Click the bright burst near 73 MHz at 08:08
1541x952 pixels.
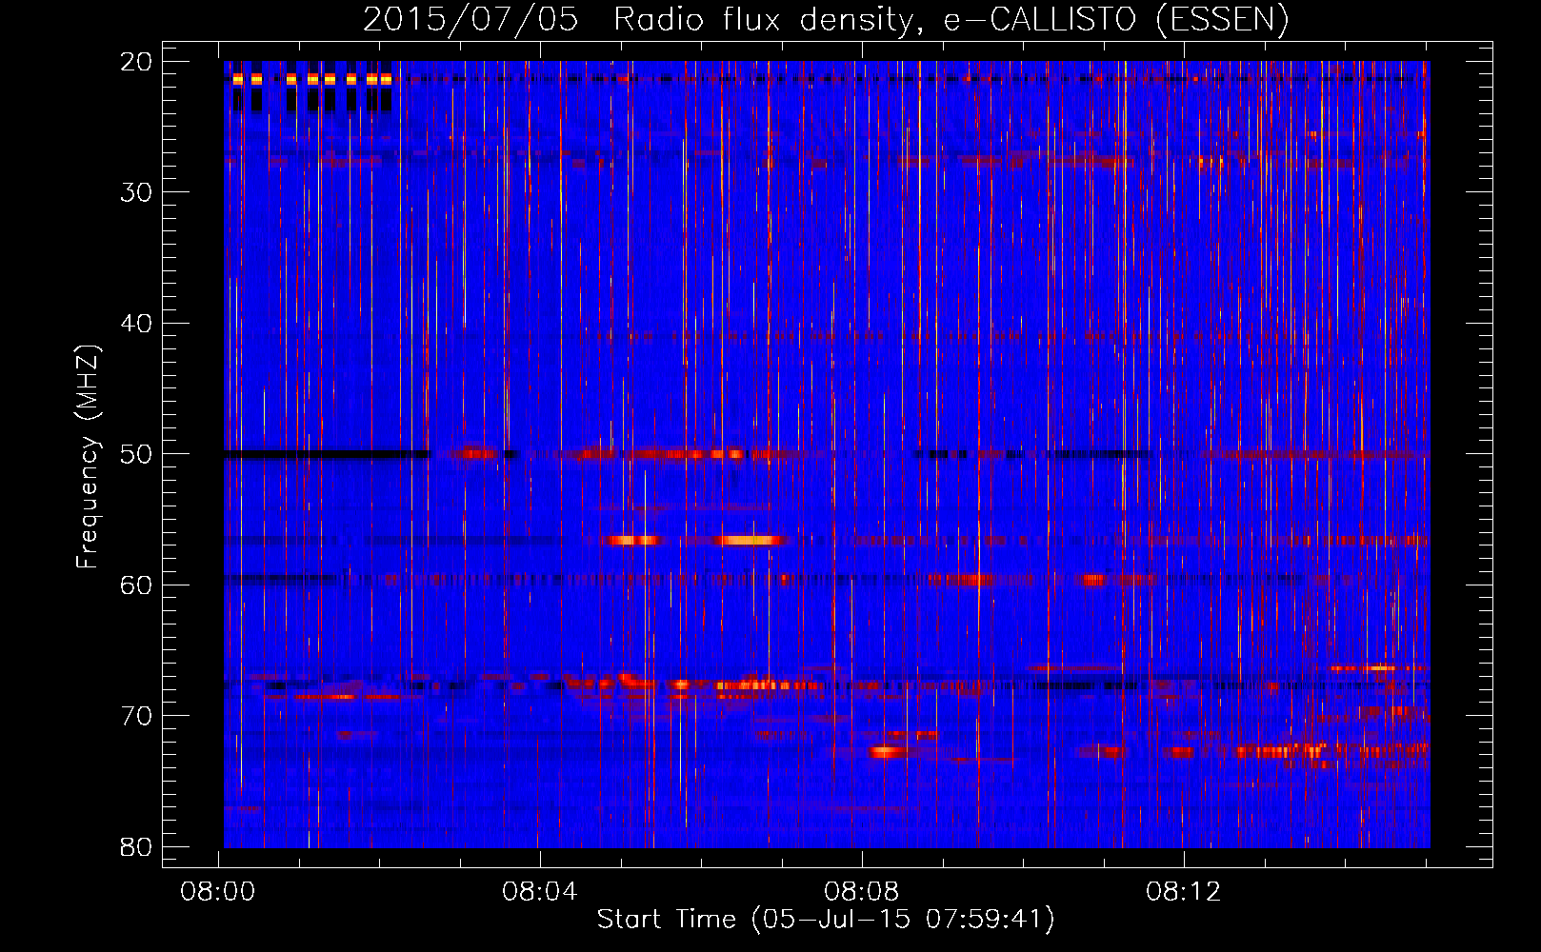[x=887, y=752]
